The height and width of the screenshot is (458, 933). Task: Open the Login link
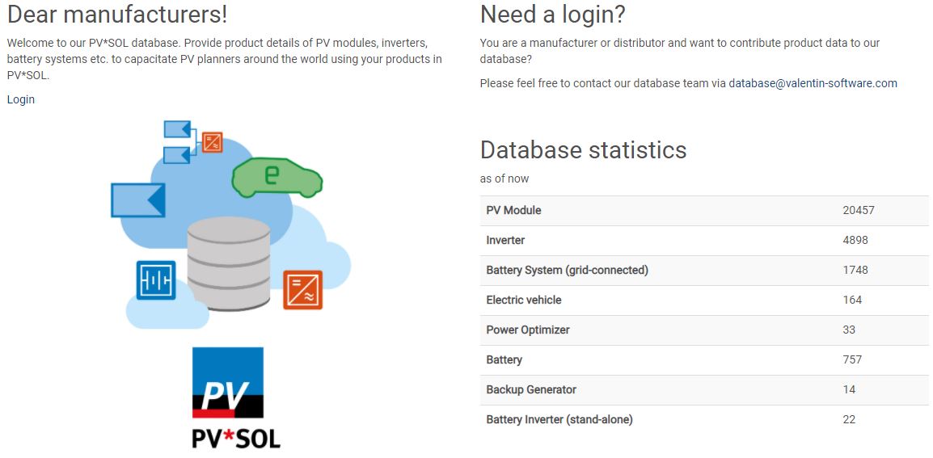point(21,99)
